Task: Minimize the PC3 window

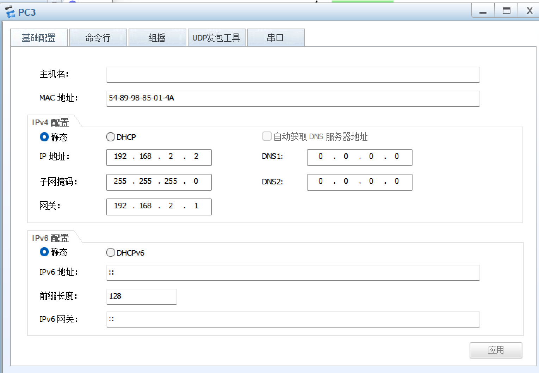Action: coord(483,11)
